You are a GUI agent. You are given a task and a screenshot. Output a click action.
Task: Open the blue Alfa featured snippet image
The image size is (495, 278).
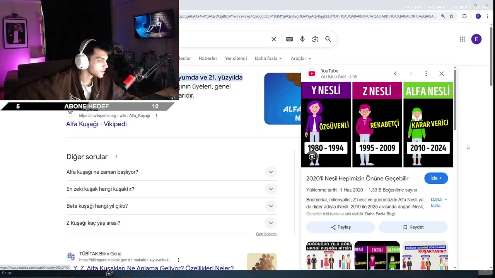(x=282, y=99)
